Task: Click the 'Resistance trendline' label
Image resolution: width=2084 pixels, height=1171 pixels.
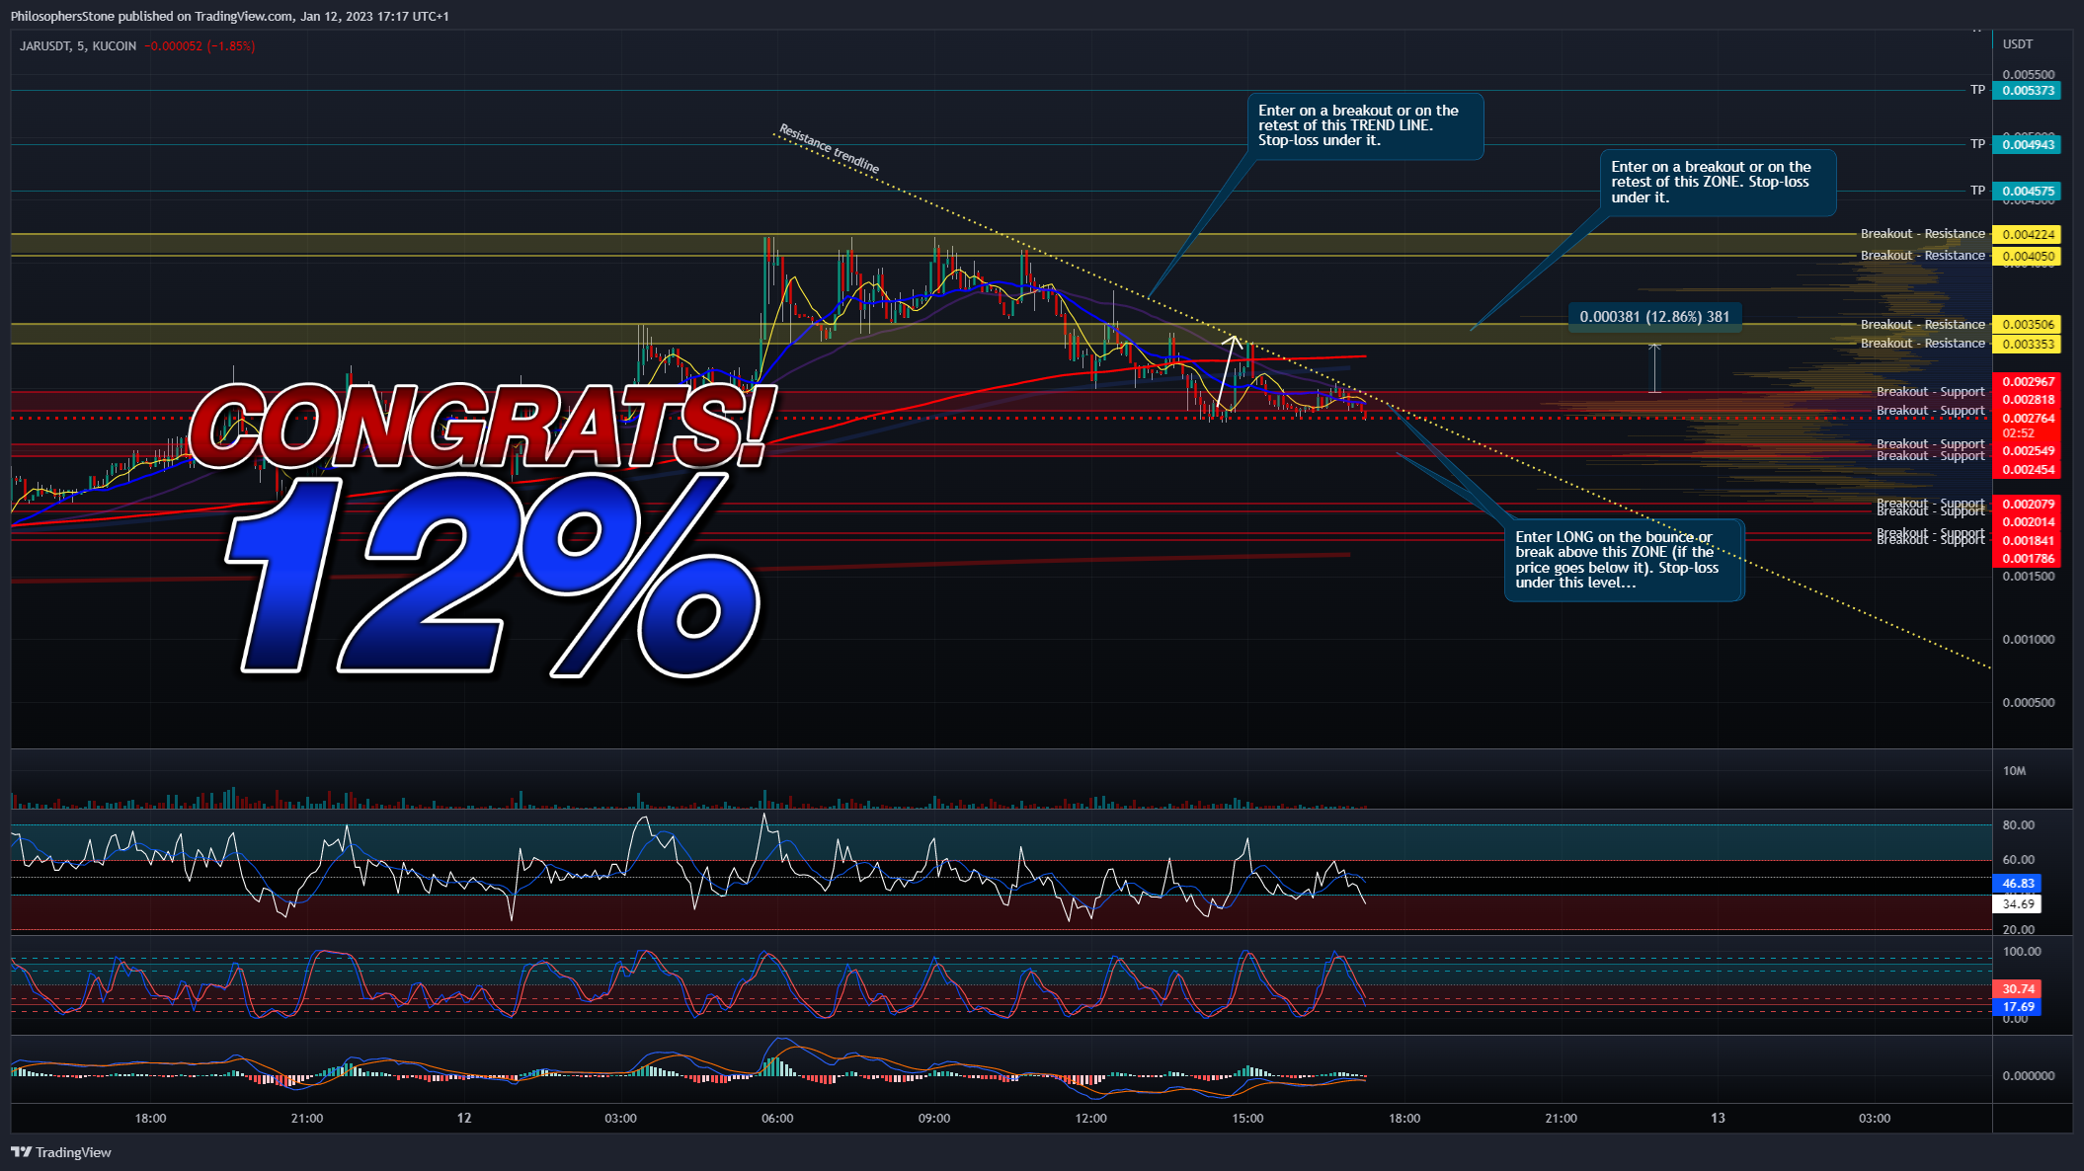Action: 829,149
